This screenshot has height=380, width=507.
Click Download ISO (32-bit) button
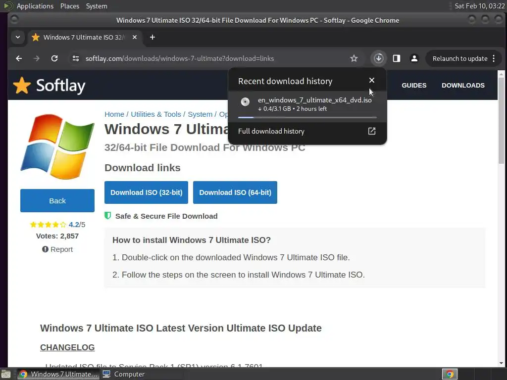point(146,192)
